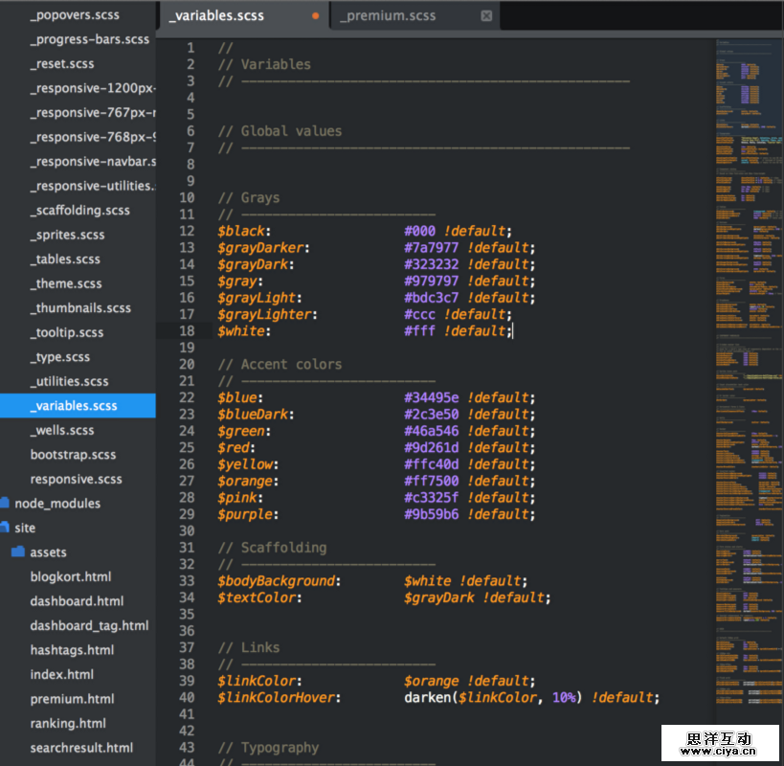784x766 pixels.
Task: Select the _variables.scss editor tab
Action: (x=216, y=16)
